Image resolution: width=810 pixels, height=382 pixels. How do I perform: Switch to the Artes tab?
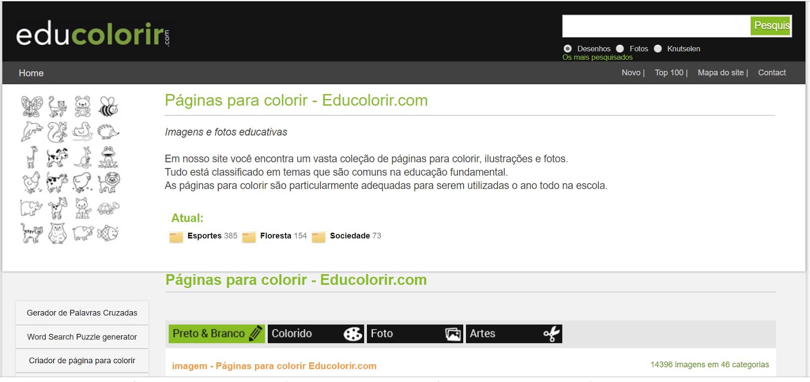[514, 333]
